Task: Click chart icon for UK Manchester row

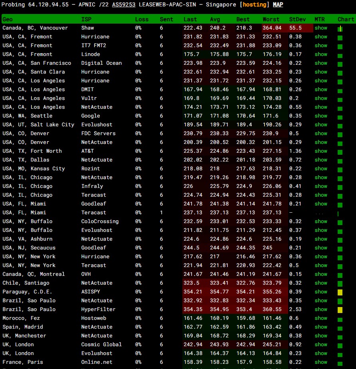Action: (340, 337)
